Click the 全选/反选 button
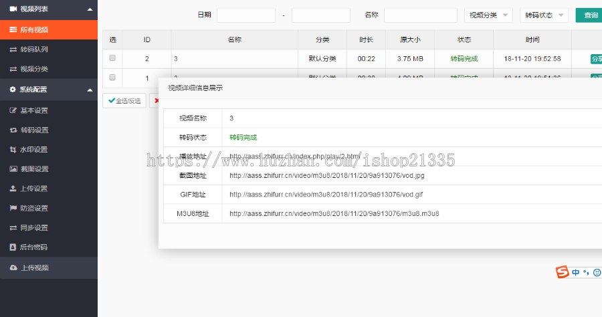 pos(124,100)
